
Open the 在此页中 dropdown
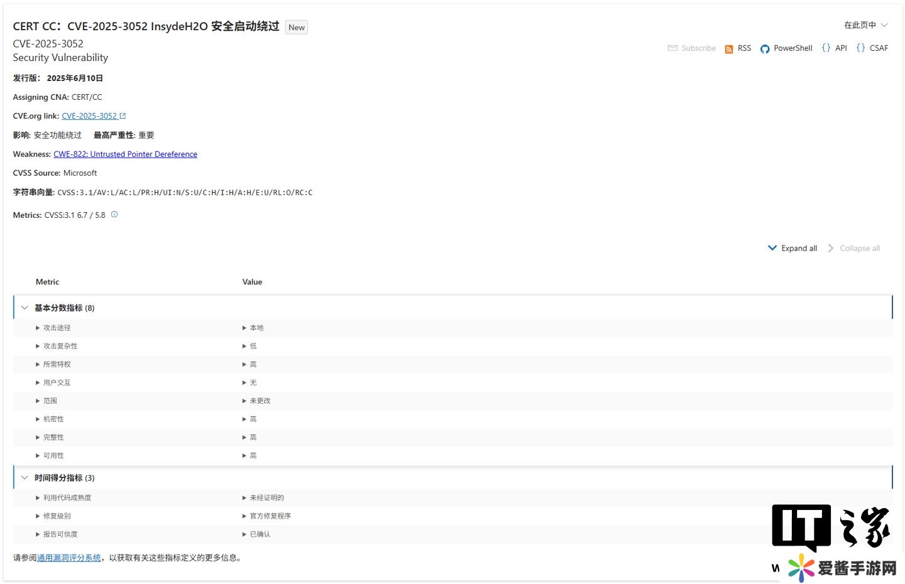(x=865, y=25)
